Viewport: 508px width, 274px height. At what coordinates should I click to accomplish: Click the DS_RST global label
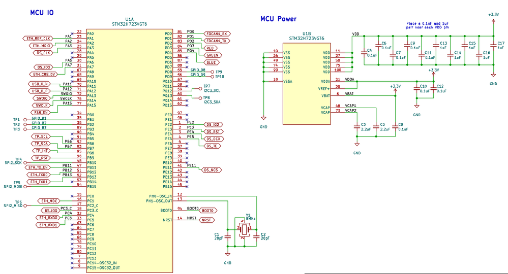tap(213, 131)
